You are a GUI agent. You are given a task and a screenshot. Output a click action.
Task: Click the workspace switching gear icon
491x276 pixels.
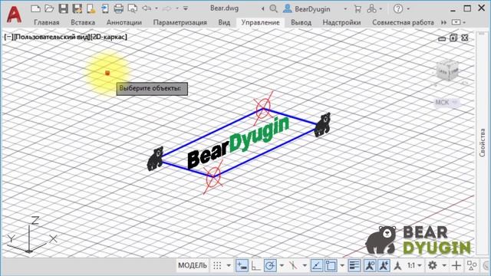pyautogui.click(x=433, y=265)
